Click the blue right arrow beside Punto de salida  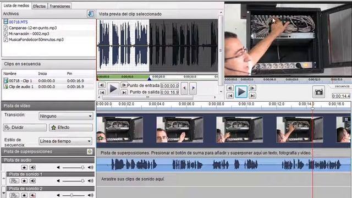tap(193, 88)
